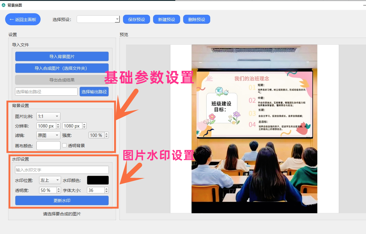Click the 强度: label
Screen dimensions: 366x234
(x=67, y=135)
